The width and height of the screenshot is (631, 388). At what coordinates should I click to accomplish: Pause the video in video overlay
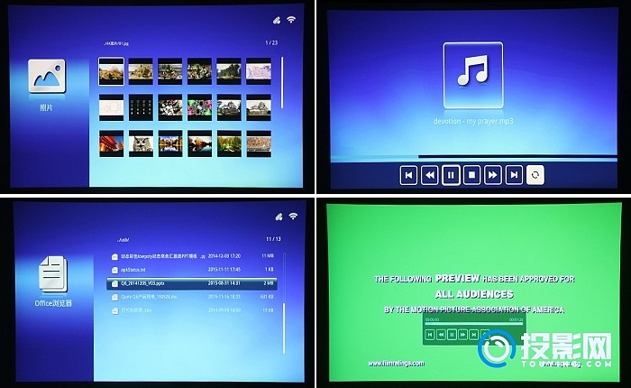pos(452,335)
